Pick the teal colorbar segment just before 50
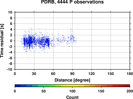 click(35, 86)
